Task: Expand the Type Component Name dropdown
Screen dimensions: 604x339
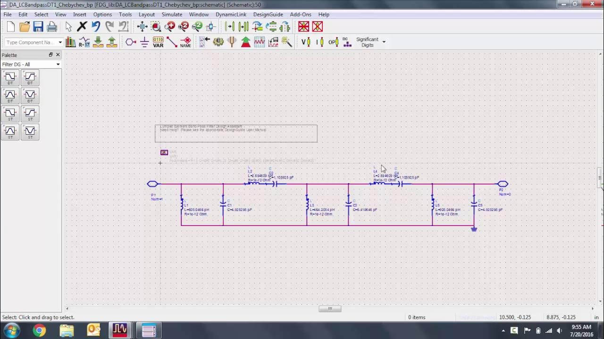Action: (x=60, y=42)
